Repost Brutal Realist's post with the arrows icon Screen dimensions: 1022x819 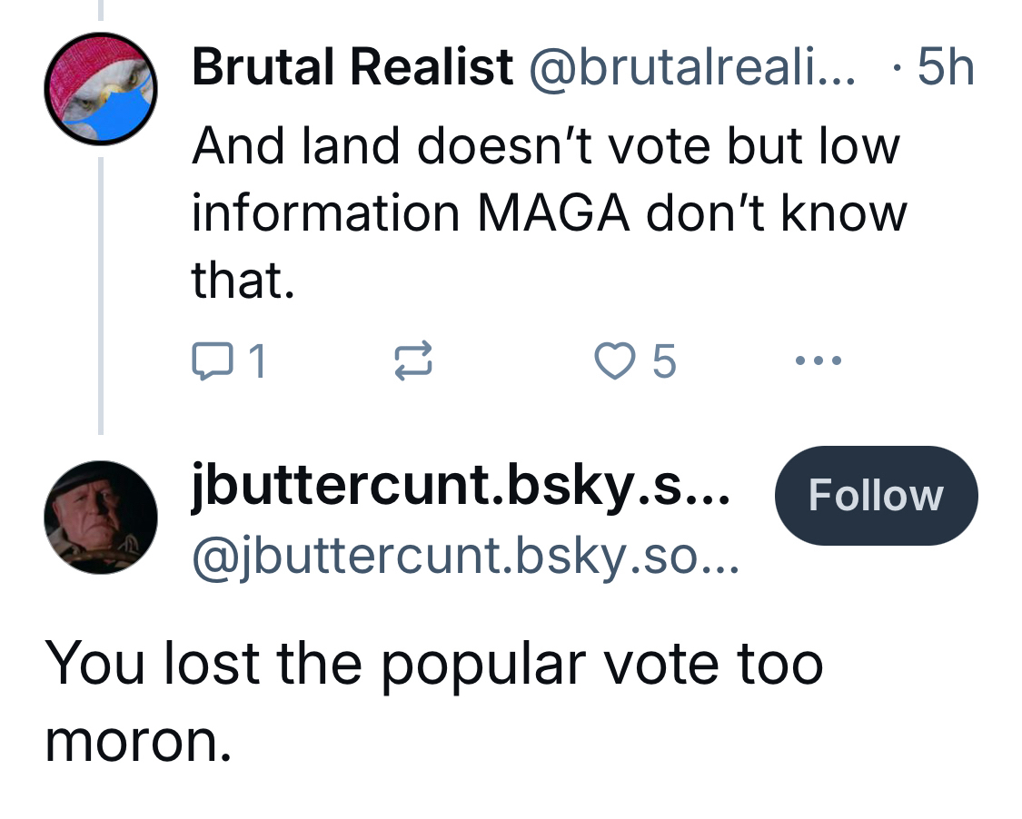point(412,361)
